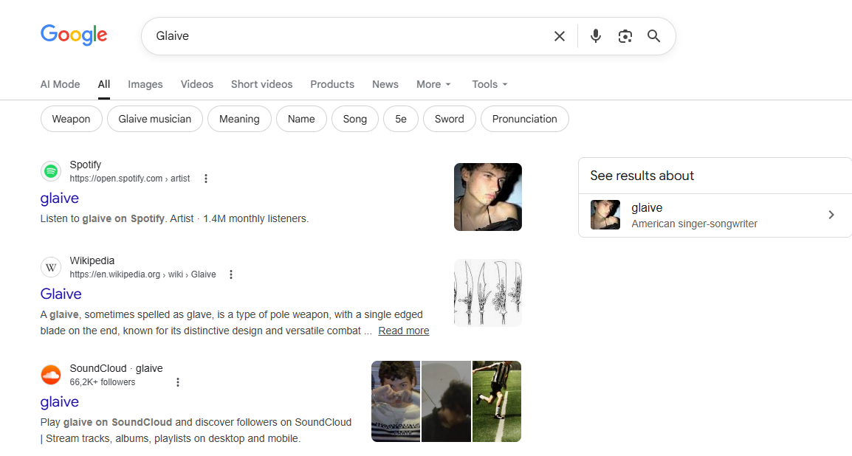Open the Videos tab
852x456 pixels.
click(x=196, y=84)
